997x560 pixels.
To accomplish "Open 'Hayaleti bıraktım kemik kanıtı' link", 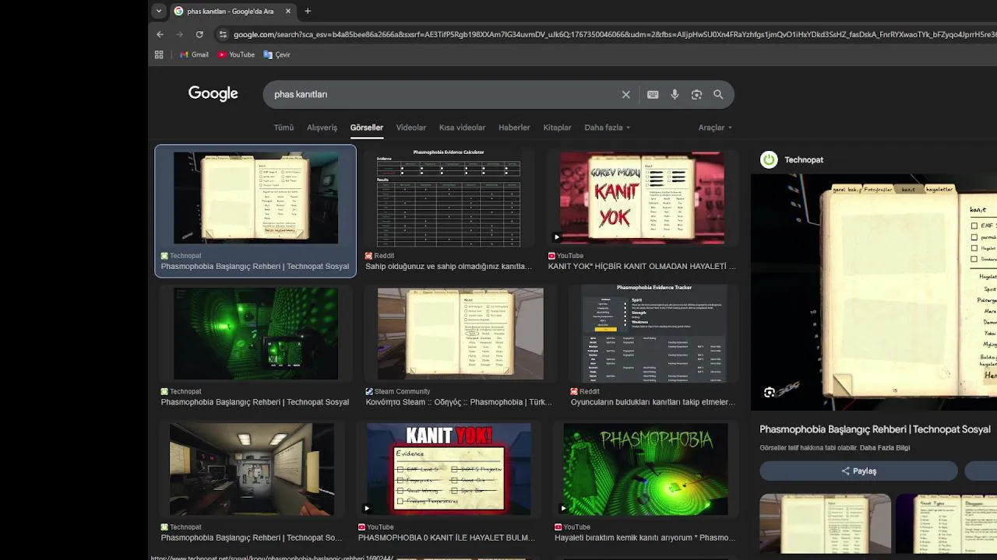I will tap(645, 537).
